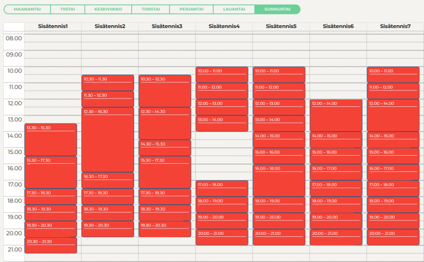Open Sisätennis7 booking 20.00 – 21.00
424x262 pixels.
click(393, 237)
